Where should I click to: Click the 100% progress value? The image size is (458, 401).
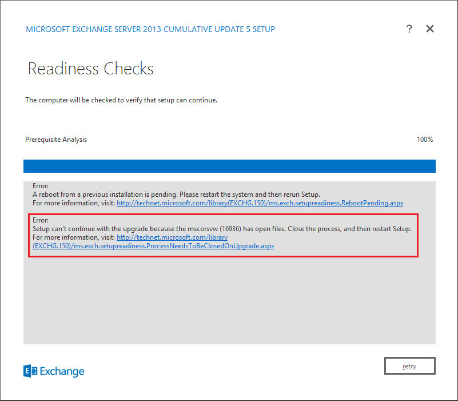425,140
